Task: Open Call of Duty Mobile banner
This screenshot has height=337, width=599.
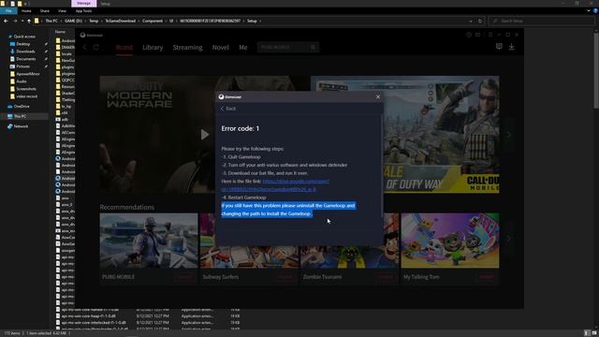Action: coord(405,135)
